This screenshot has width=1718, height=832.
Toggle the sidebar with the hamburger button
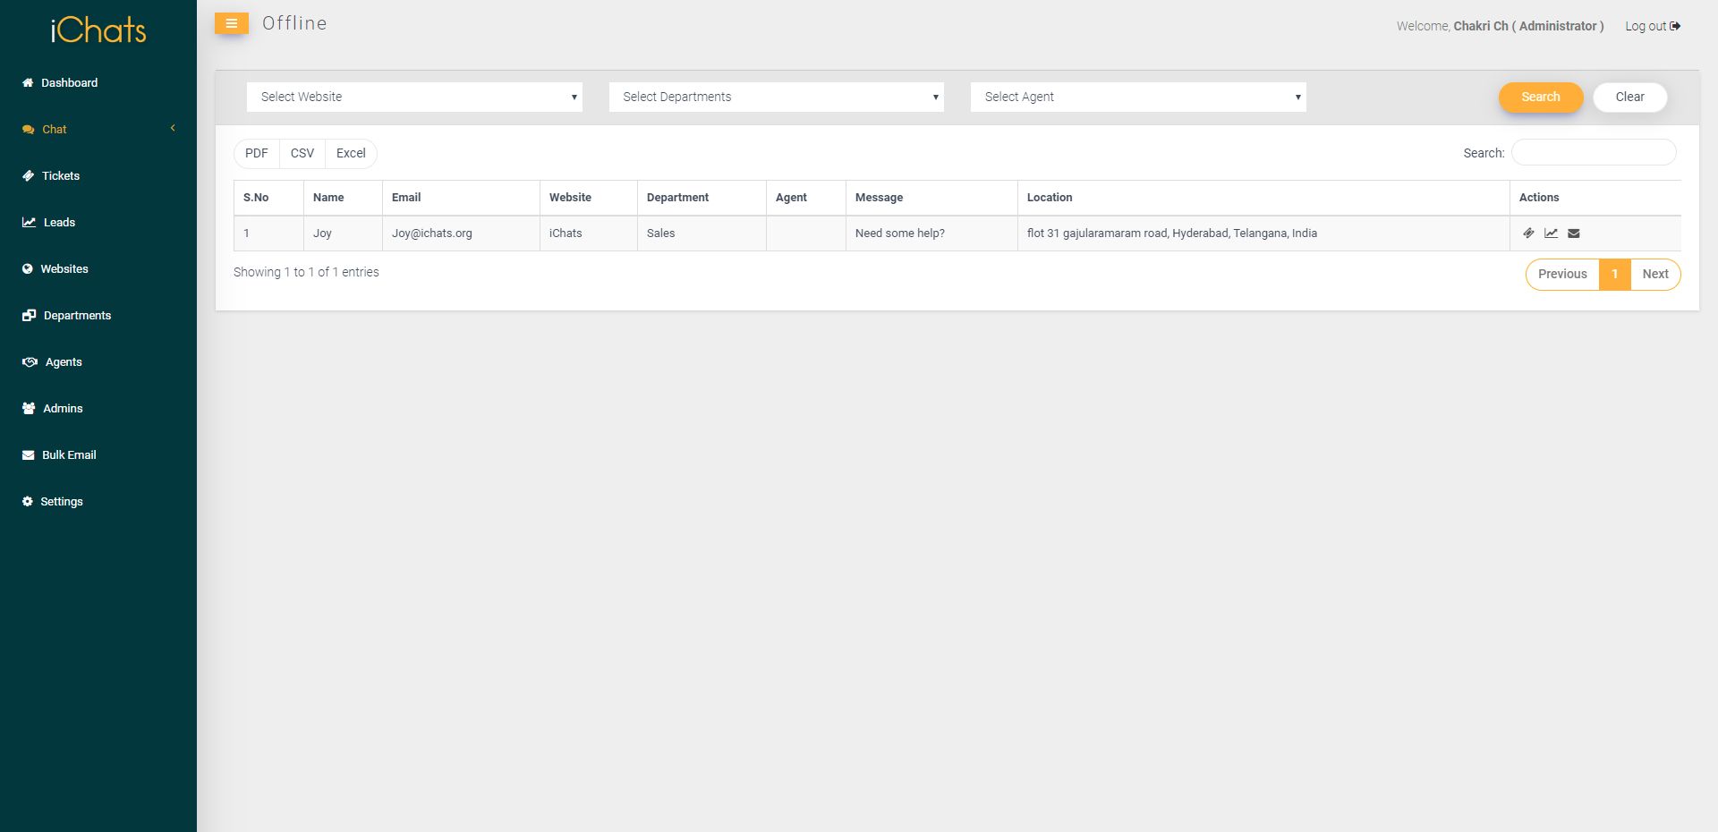[231, 24]
